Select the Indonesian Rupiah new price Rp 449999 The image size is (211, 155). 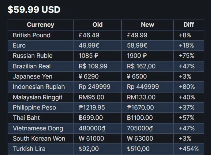point(143,87)
